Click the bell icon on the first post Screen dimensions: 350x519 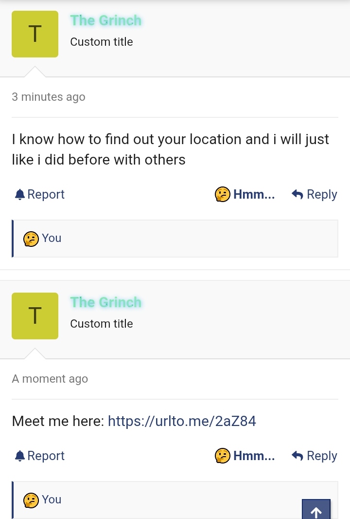coord(20,194)
